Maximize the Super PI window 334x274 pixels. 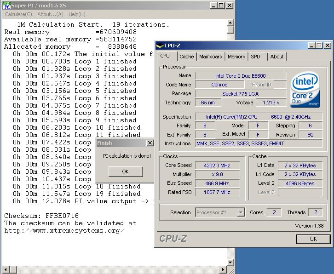221,6
